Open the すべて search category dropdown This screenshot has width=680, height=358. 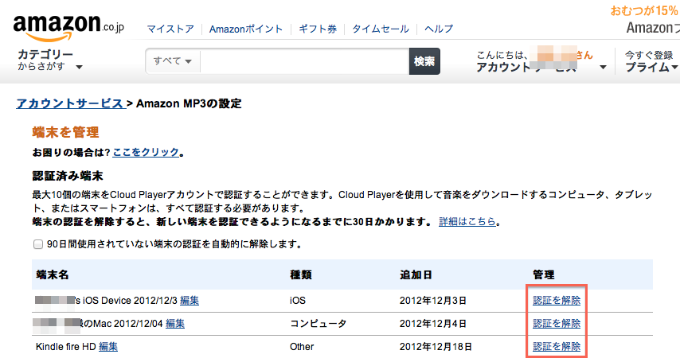[x=173, y=61]
